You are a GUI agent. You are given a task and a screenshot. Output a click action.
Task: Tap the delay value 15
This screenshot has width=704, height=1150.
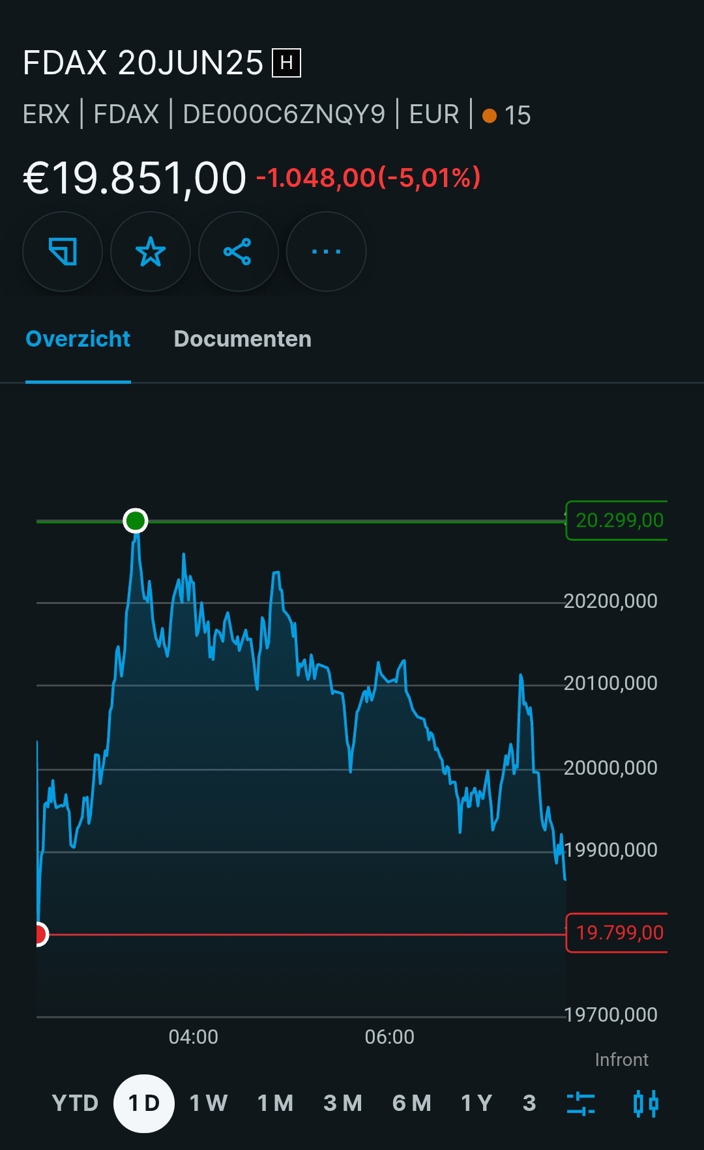click(518, 115)
